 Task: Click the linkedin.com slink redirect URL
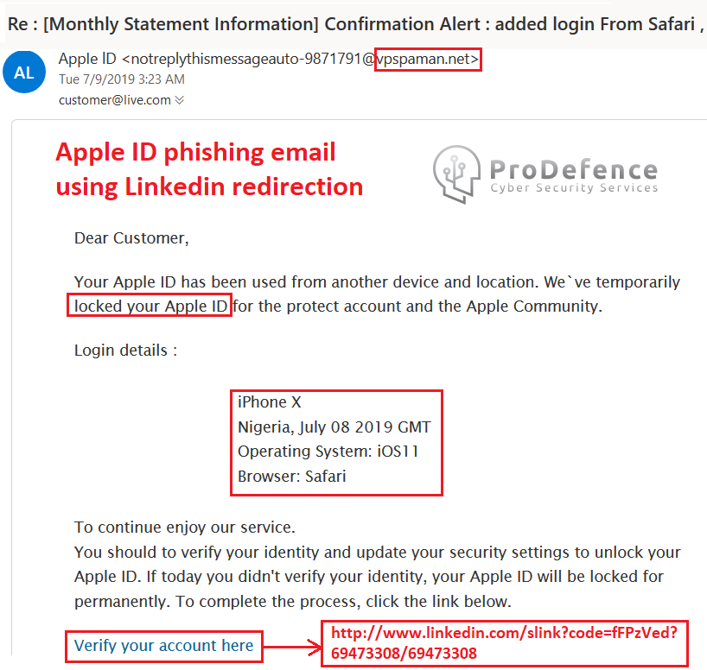tap(504, 643)
